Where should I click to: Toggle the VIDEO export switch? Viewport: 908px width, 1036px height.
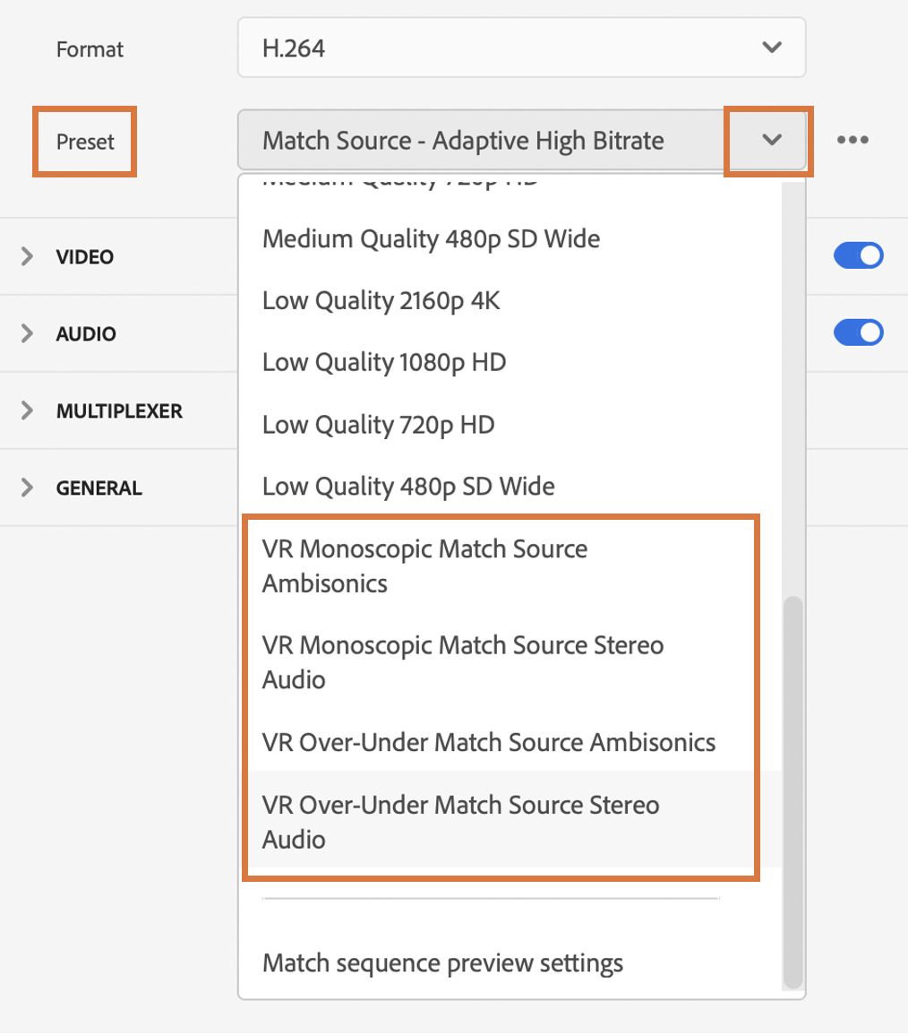pos(858,256)
